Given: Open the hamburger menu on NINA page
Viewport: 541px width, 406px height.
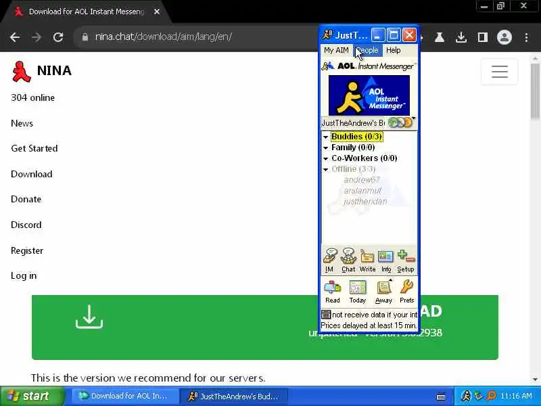Looking at the screenshot, I should 499,72.
